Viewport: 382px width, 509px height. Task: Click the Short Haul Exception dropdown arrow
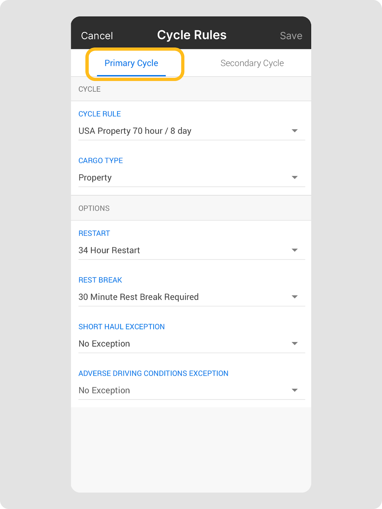tap(295, 344)
